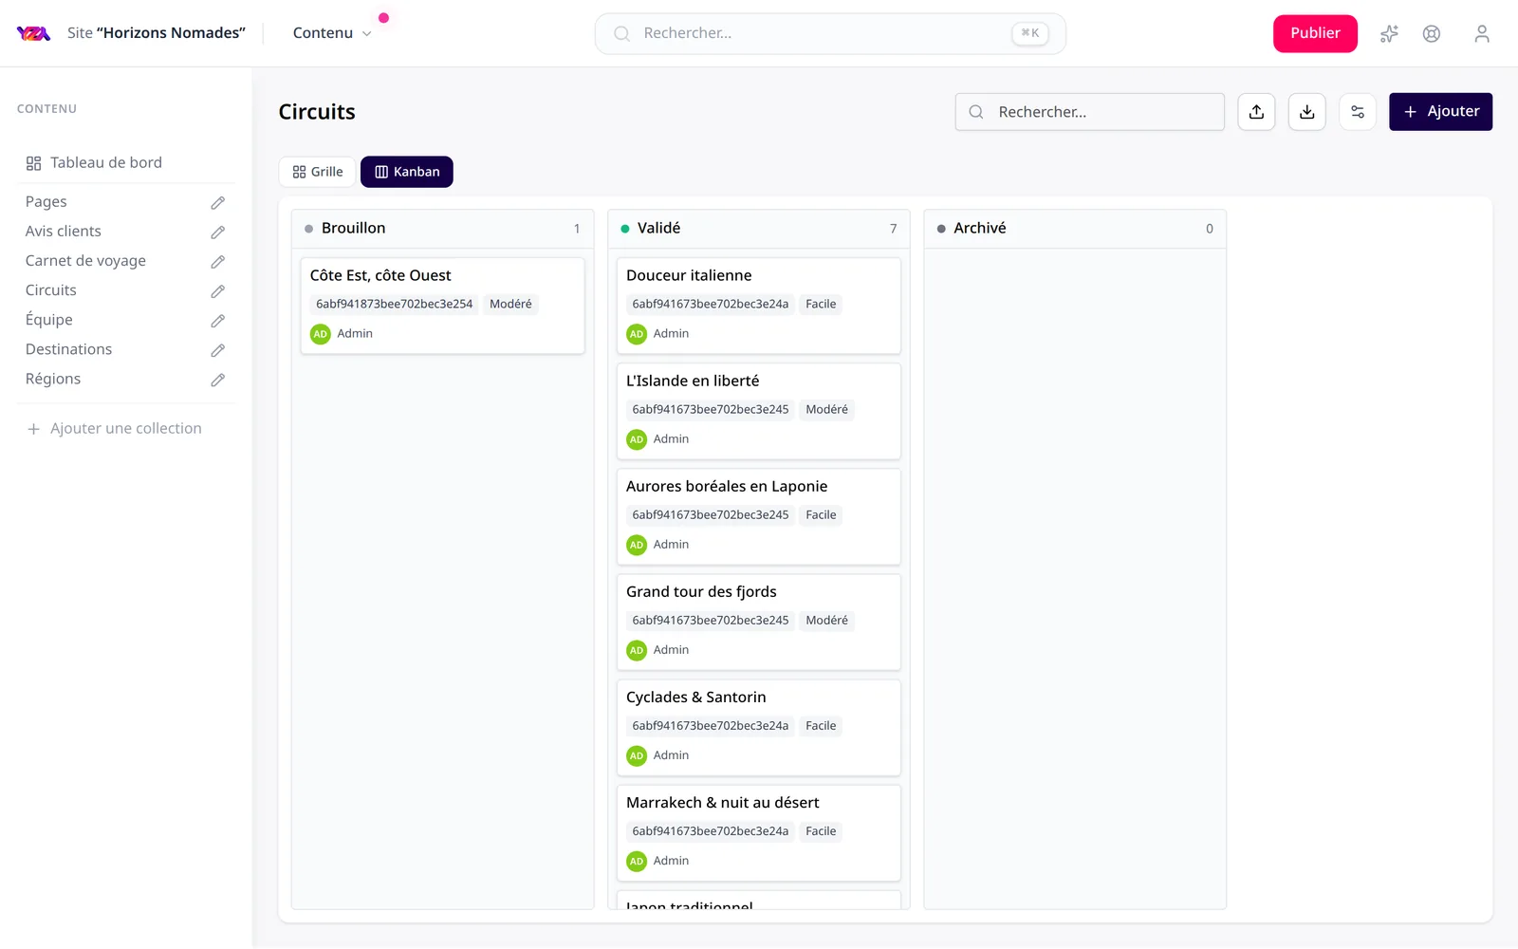Open the filter settings sliders icon

[1358, 112]
